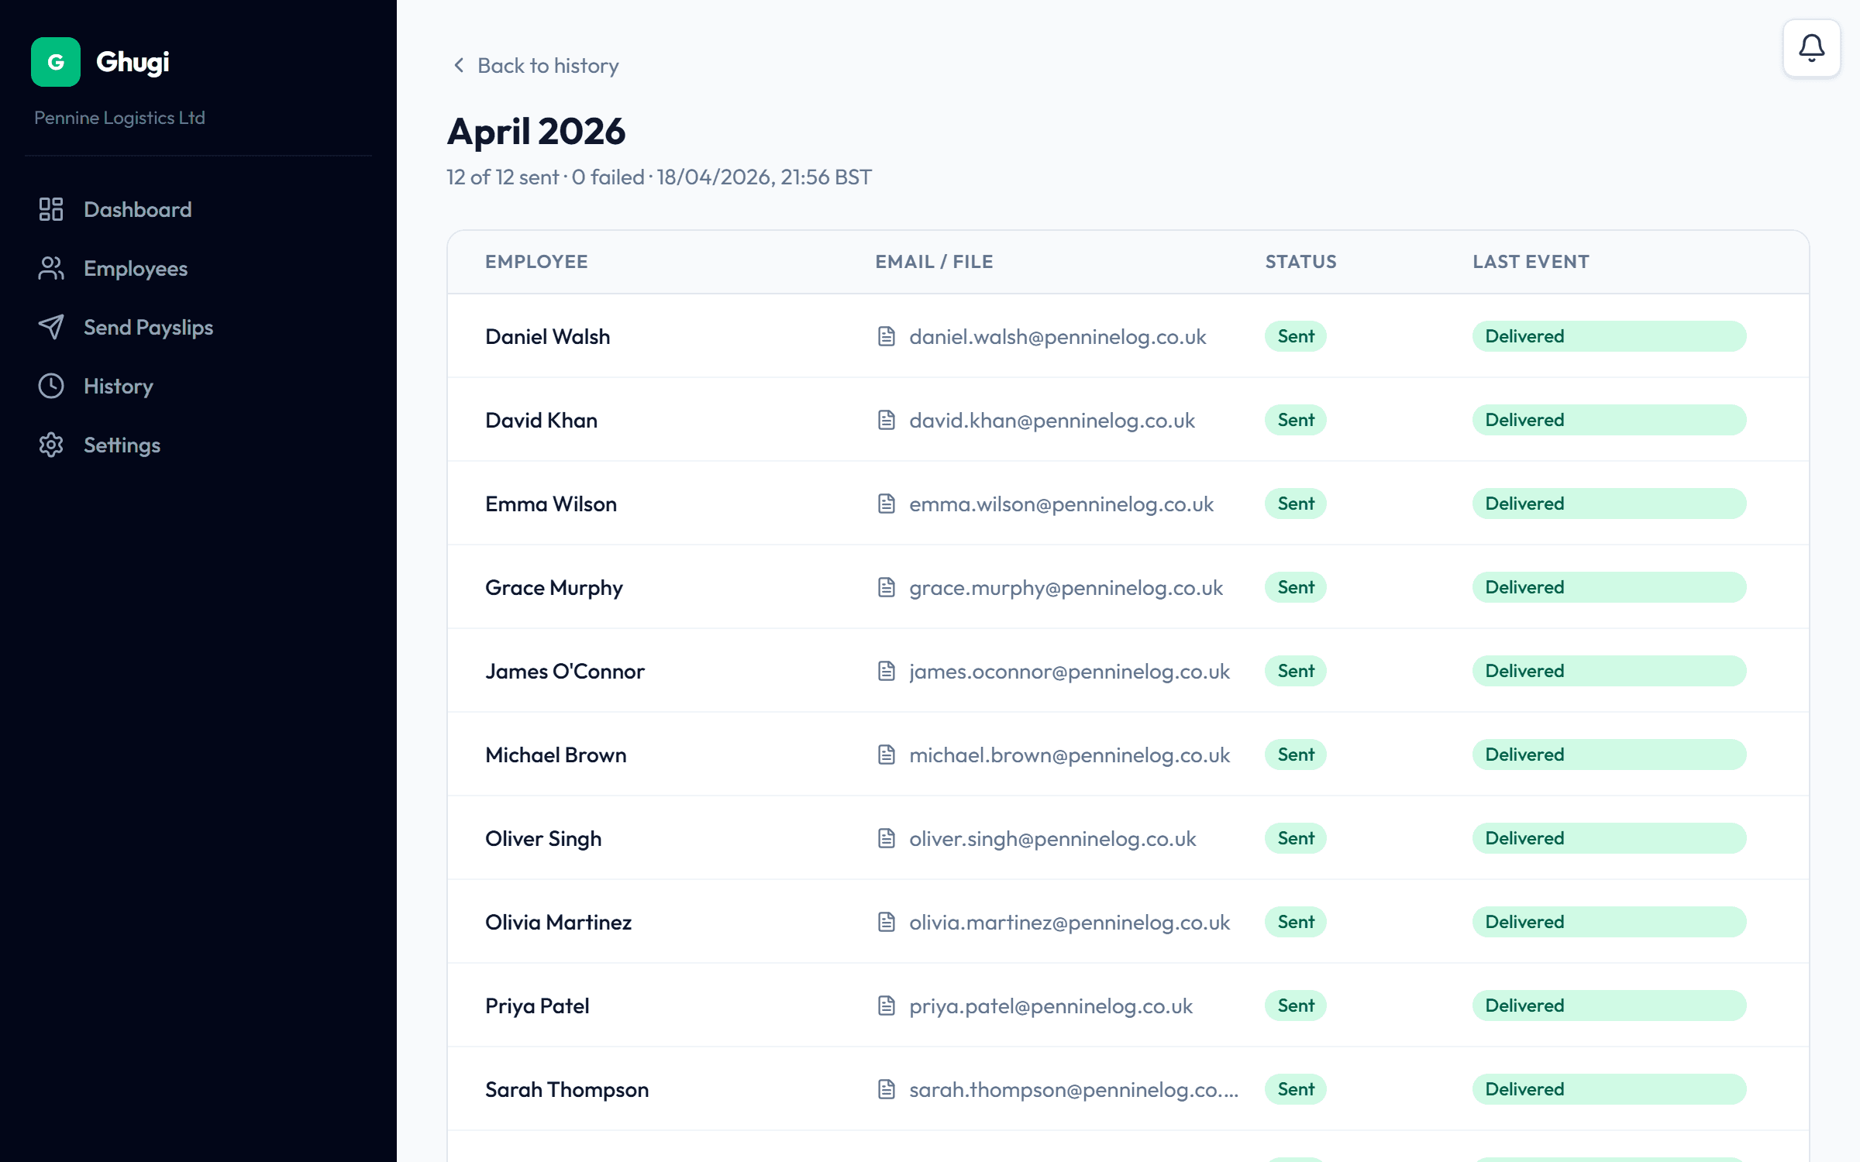Click the Send Payslips paper-plane icon
The image size is (1860, 1162).
[x=51, y=327]
